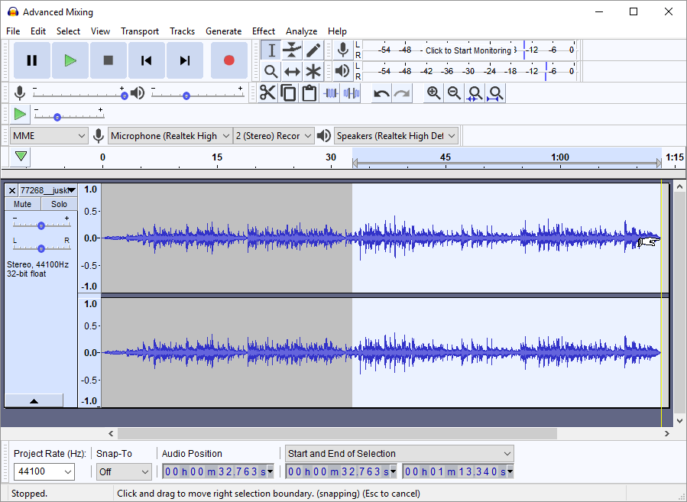Open the Project Rate dropdown
The height and width of the screenshot is (502, 687).
pos(45,472)
